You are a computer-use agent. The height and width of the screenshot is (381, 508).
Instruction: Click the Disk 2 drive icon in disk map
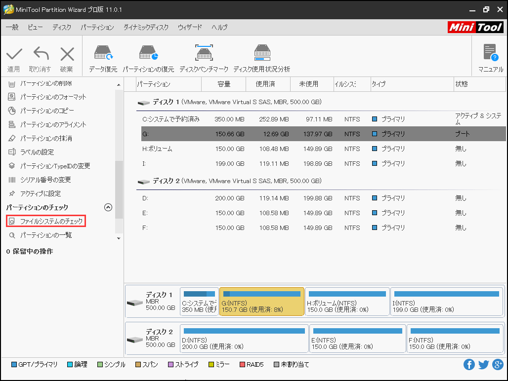(135, 340)
